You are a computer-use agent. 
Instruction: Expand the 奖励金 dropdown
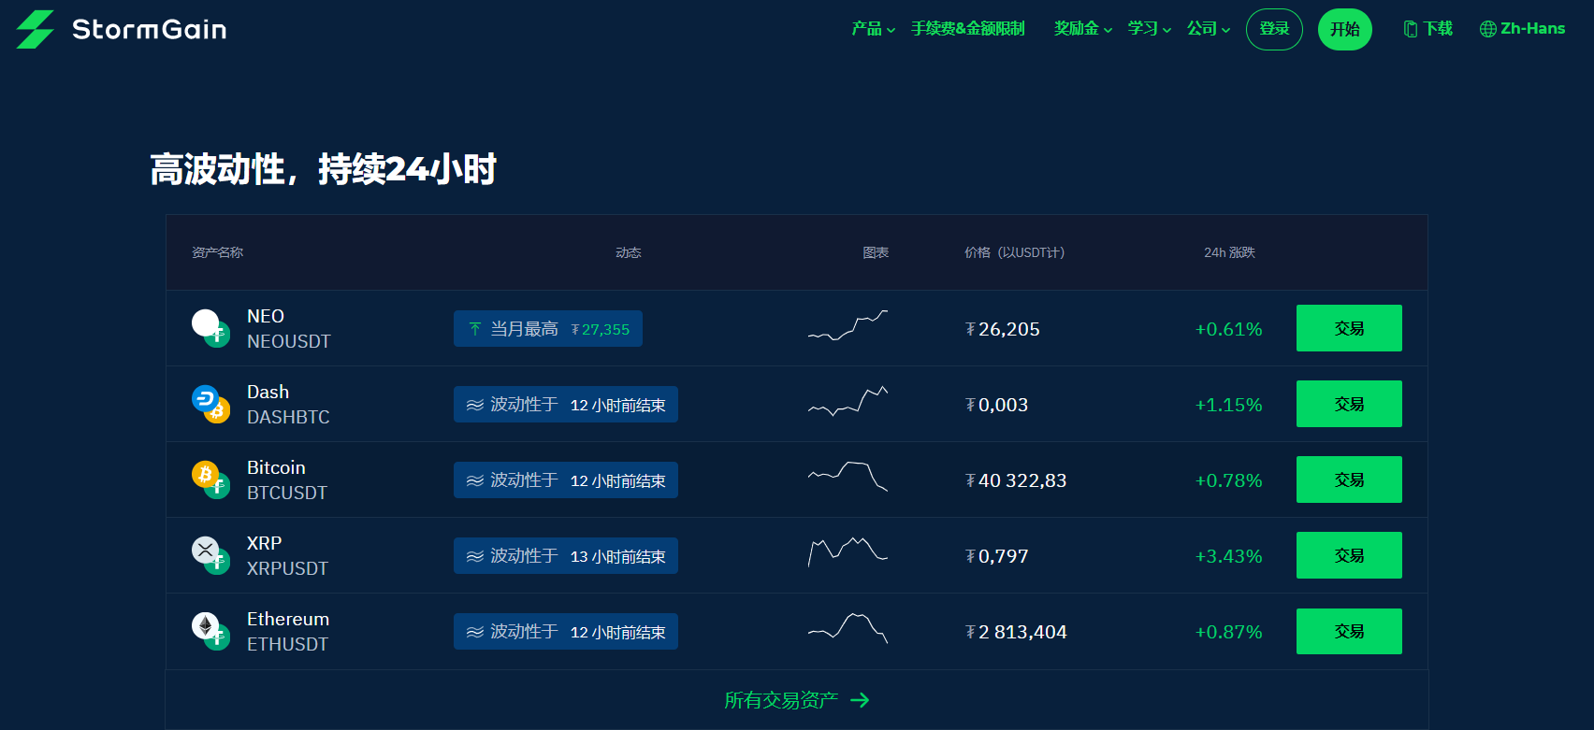coord(1083,29)
